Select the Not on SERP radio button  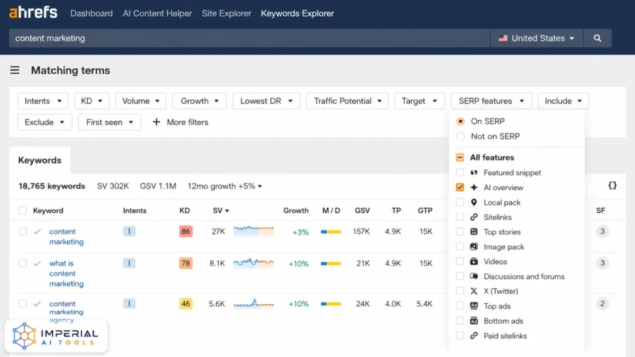(460, 136)
